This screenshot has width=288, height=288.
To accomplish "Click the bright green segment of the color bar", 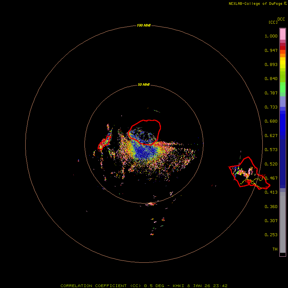I will [283, 87].
